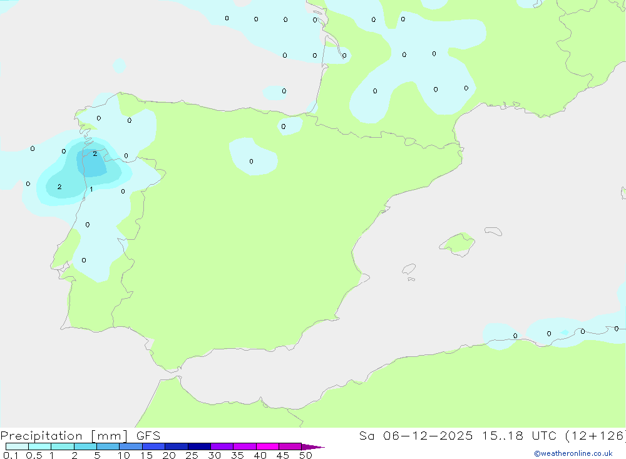Click the 'Sa 06-12-2025' date text
626x459 pixels.
click(416, 435)
